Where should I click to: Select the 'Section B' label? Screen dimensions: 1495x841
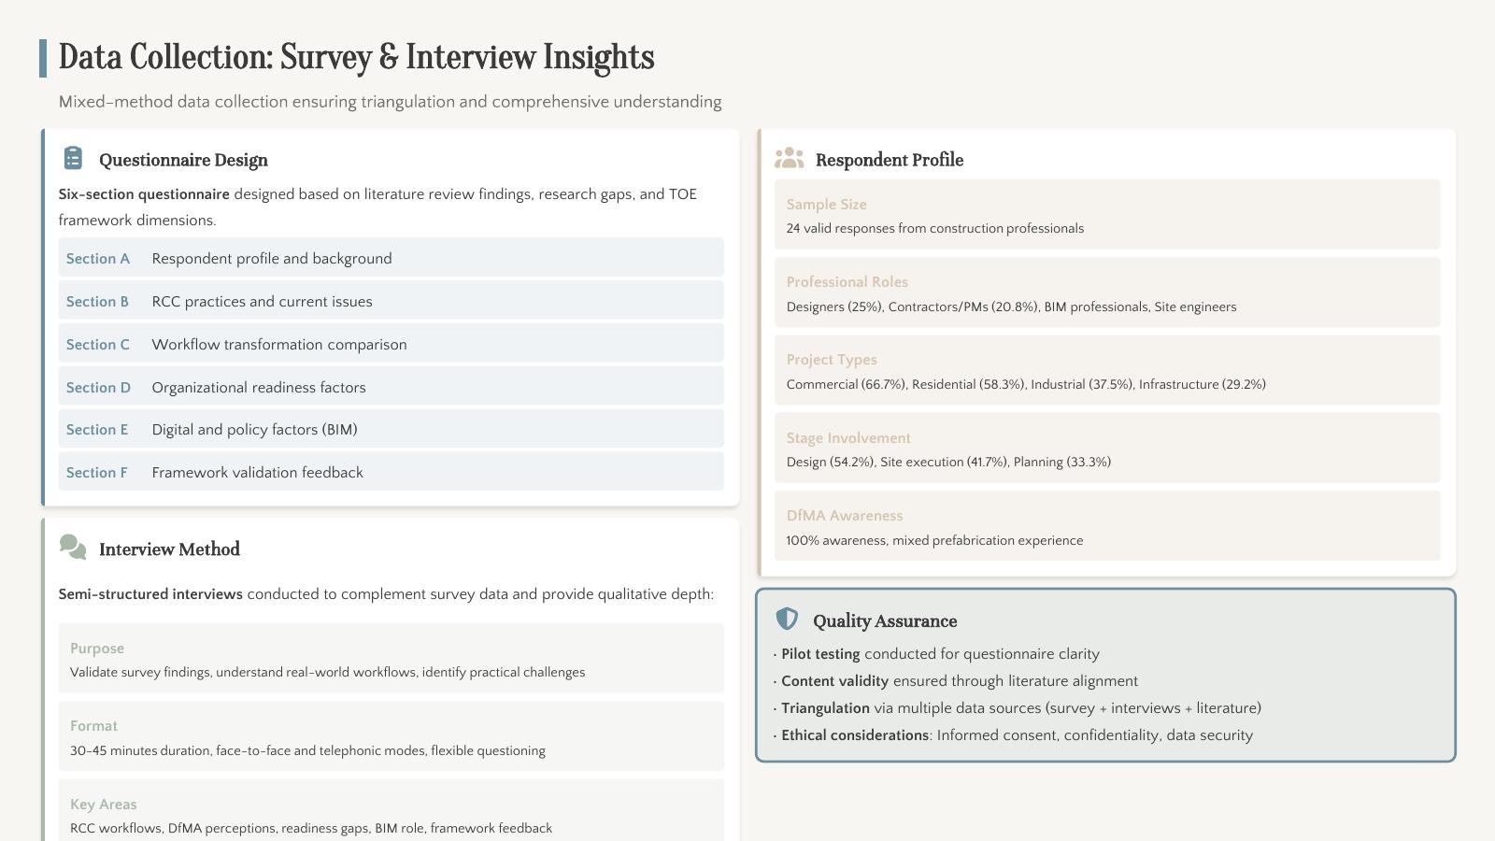click(97, 302)
